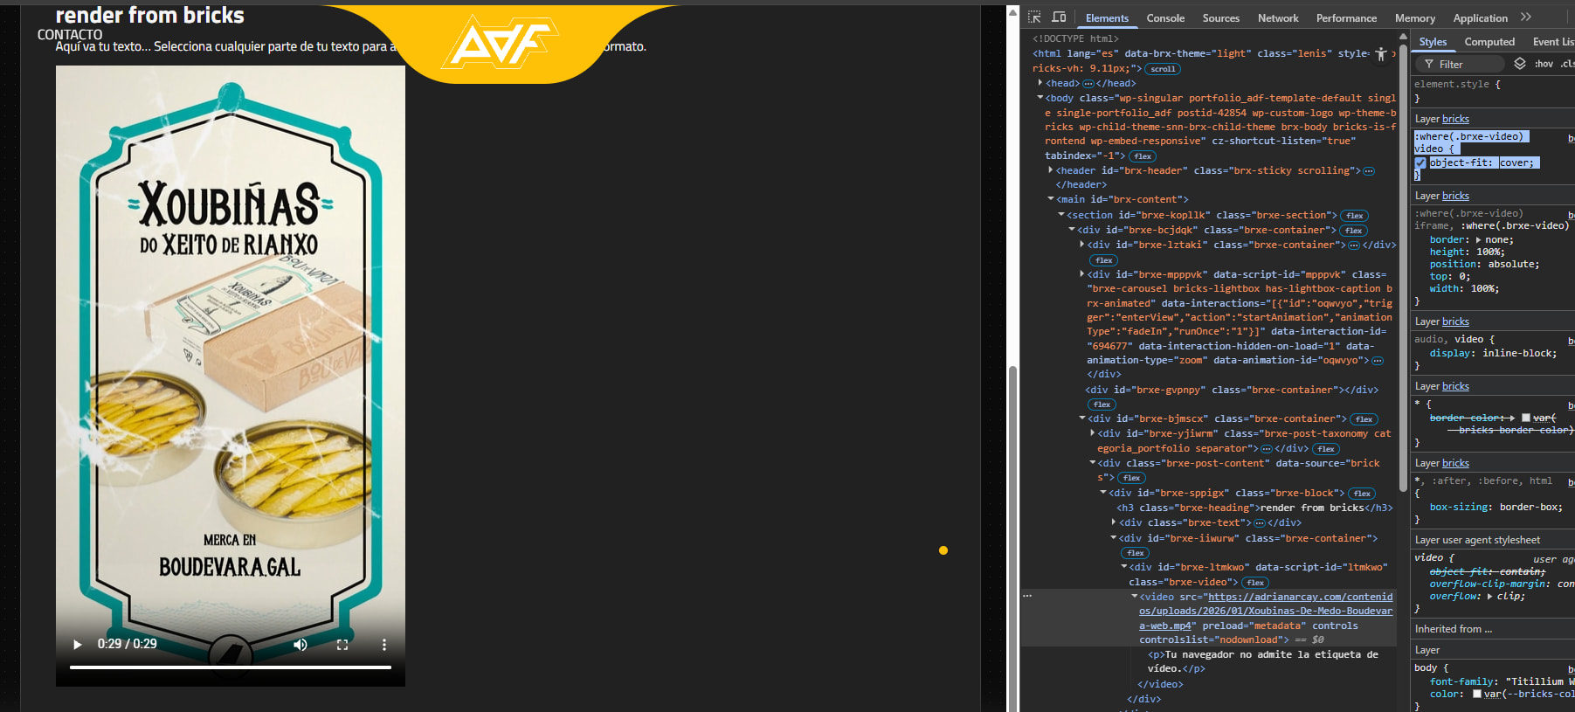Open the Computed styles tab
Image resolution: width=1575 pixels, height=712 pixels.
click(x=1489, y=42)
